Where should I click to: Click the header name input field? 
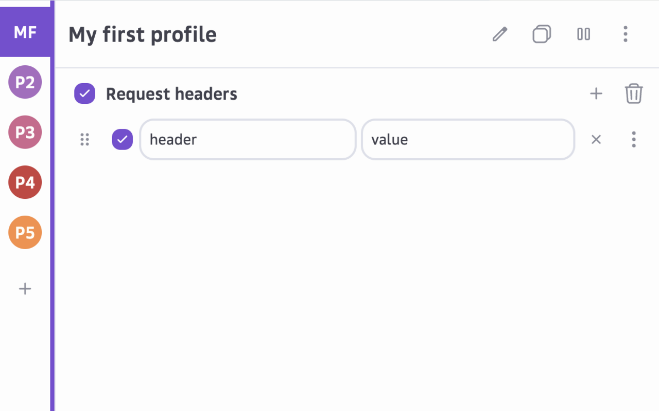point(248,139)
